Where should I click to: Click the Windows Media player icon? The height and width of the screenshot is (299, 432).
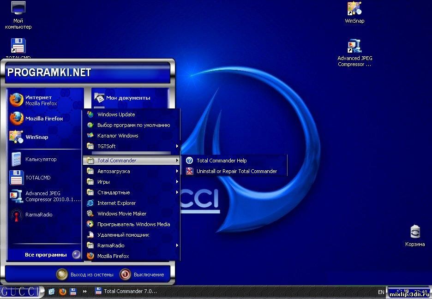pyautogui.click(x=90, y=224)
